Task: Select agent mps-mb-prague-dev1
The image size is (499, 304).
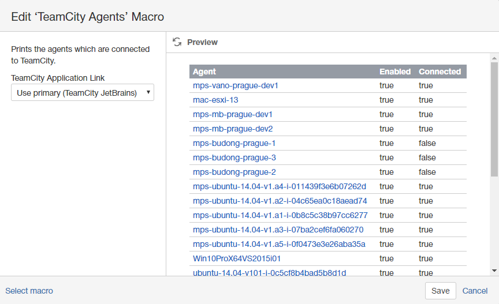Action: point(233,114)
